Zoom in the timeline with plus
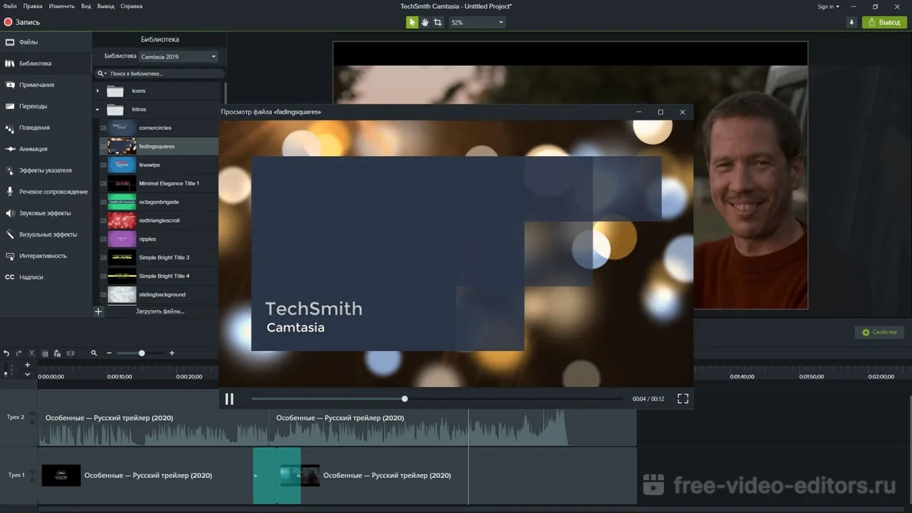 pos(172,354)
